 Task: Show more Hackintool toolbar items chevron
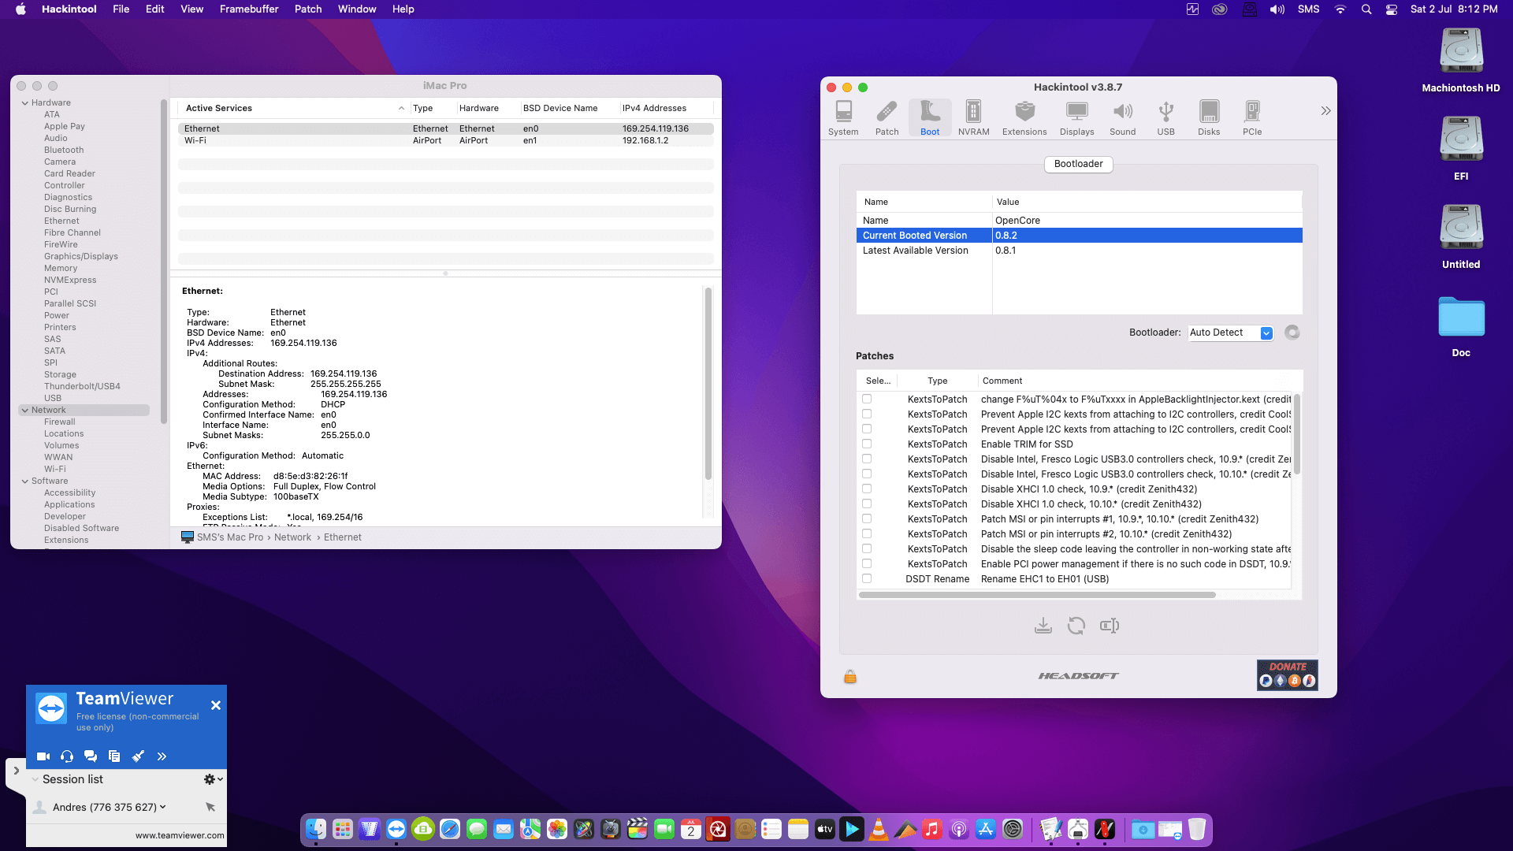(1325, 111)
